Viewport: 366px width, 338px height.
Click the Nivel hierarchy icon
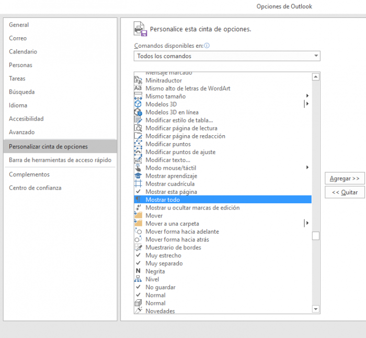138,279
